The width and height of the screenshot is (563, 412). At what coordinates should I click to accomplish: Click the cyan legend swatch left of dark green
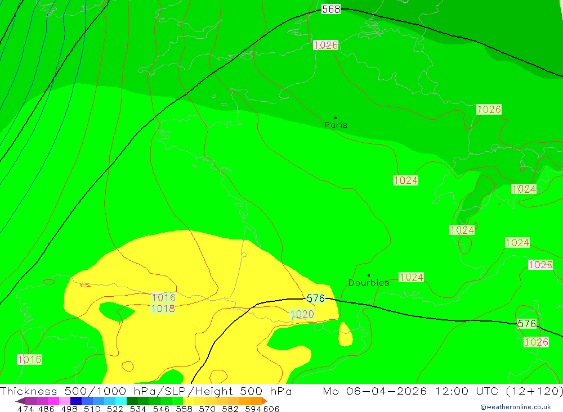coord(121,401)
